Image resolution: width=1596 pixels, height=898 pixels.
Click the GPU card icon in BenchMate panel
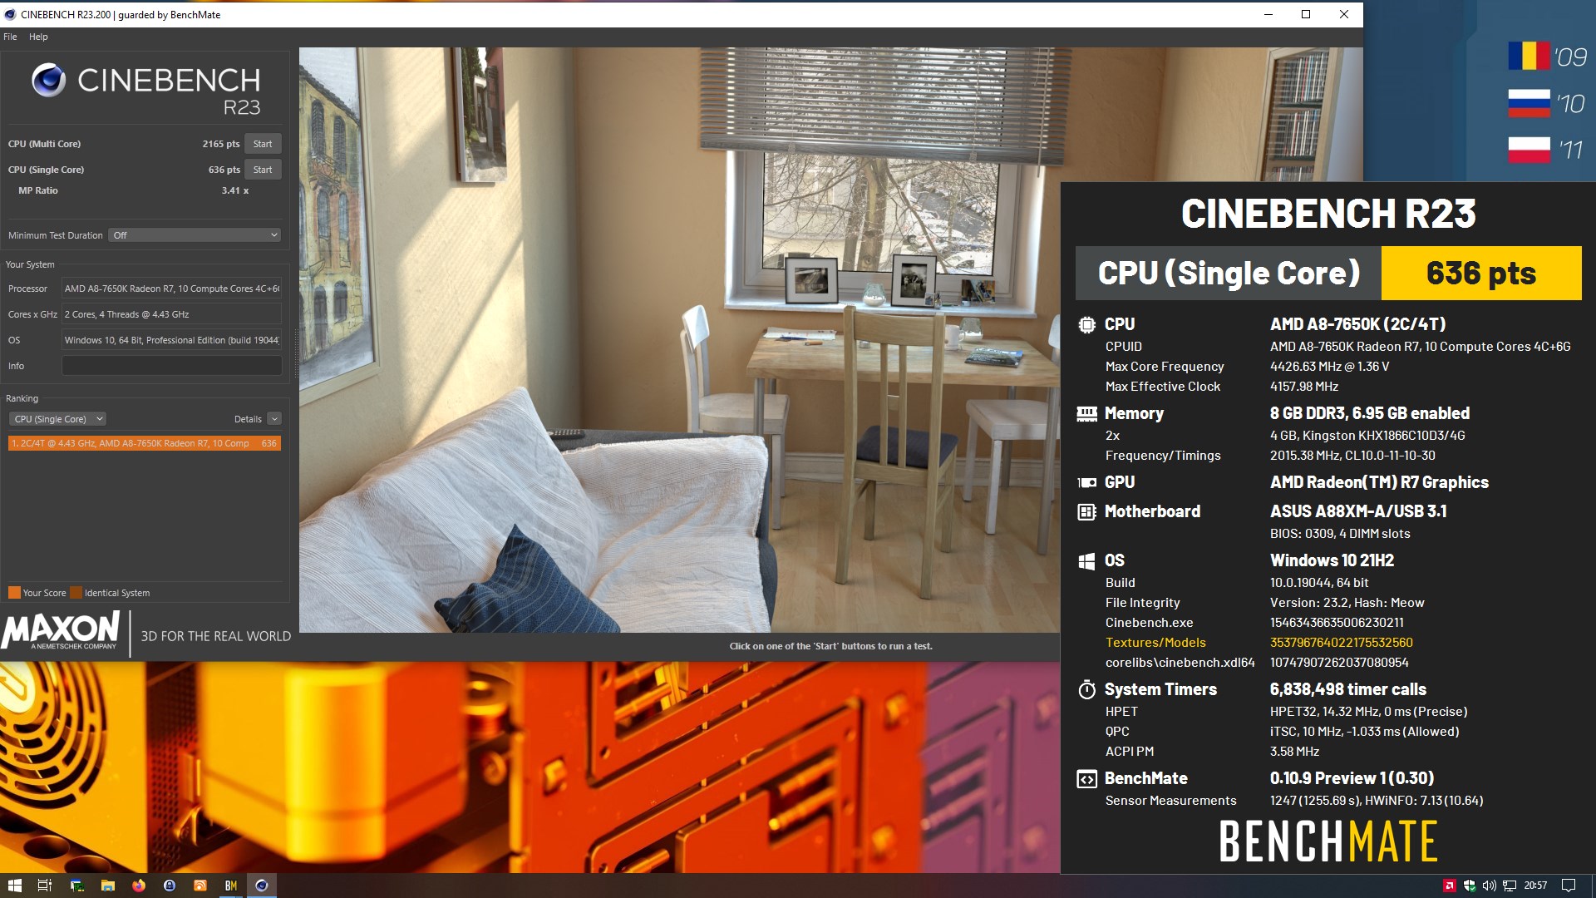[1086, 482]
